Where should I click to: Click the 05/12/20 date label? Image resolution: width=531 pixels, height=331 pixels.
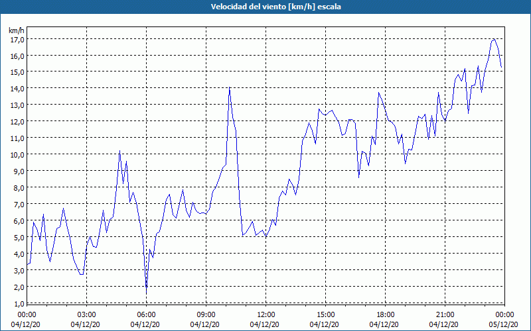(504, 324)
